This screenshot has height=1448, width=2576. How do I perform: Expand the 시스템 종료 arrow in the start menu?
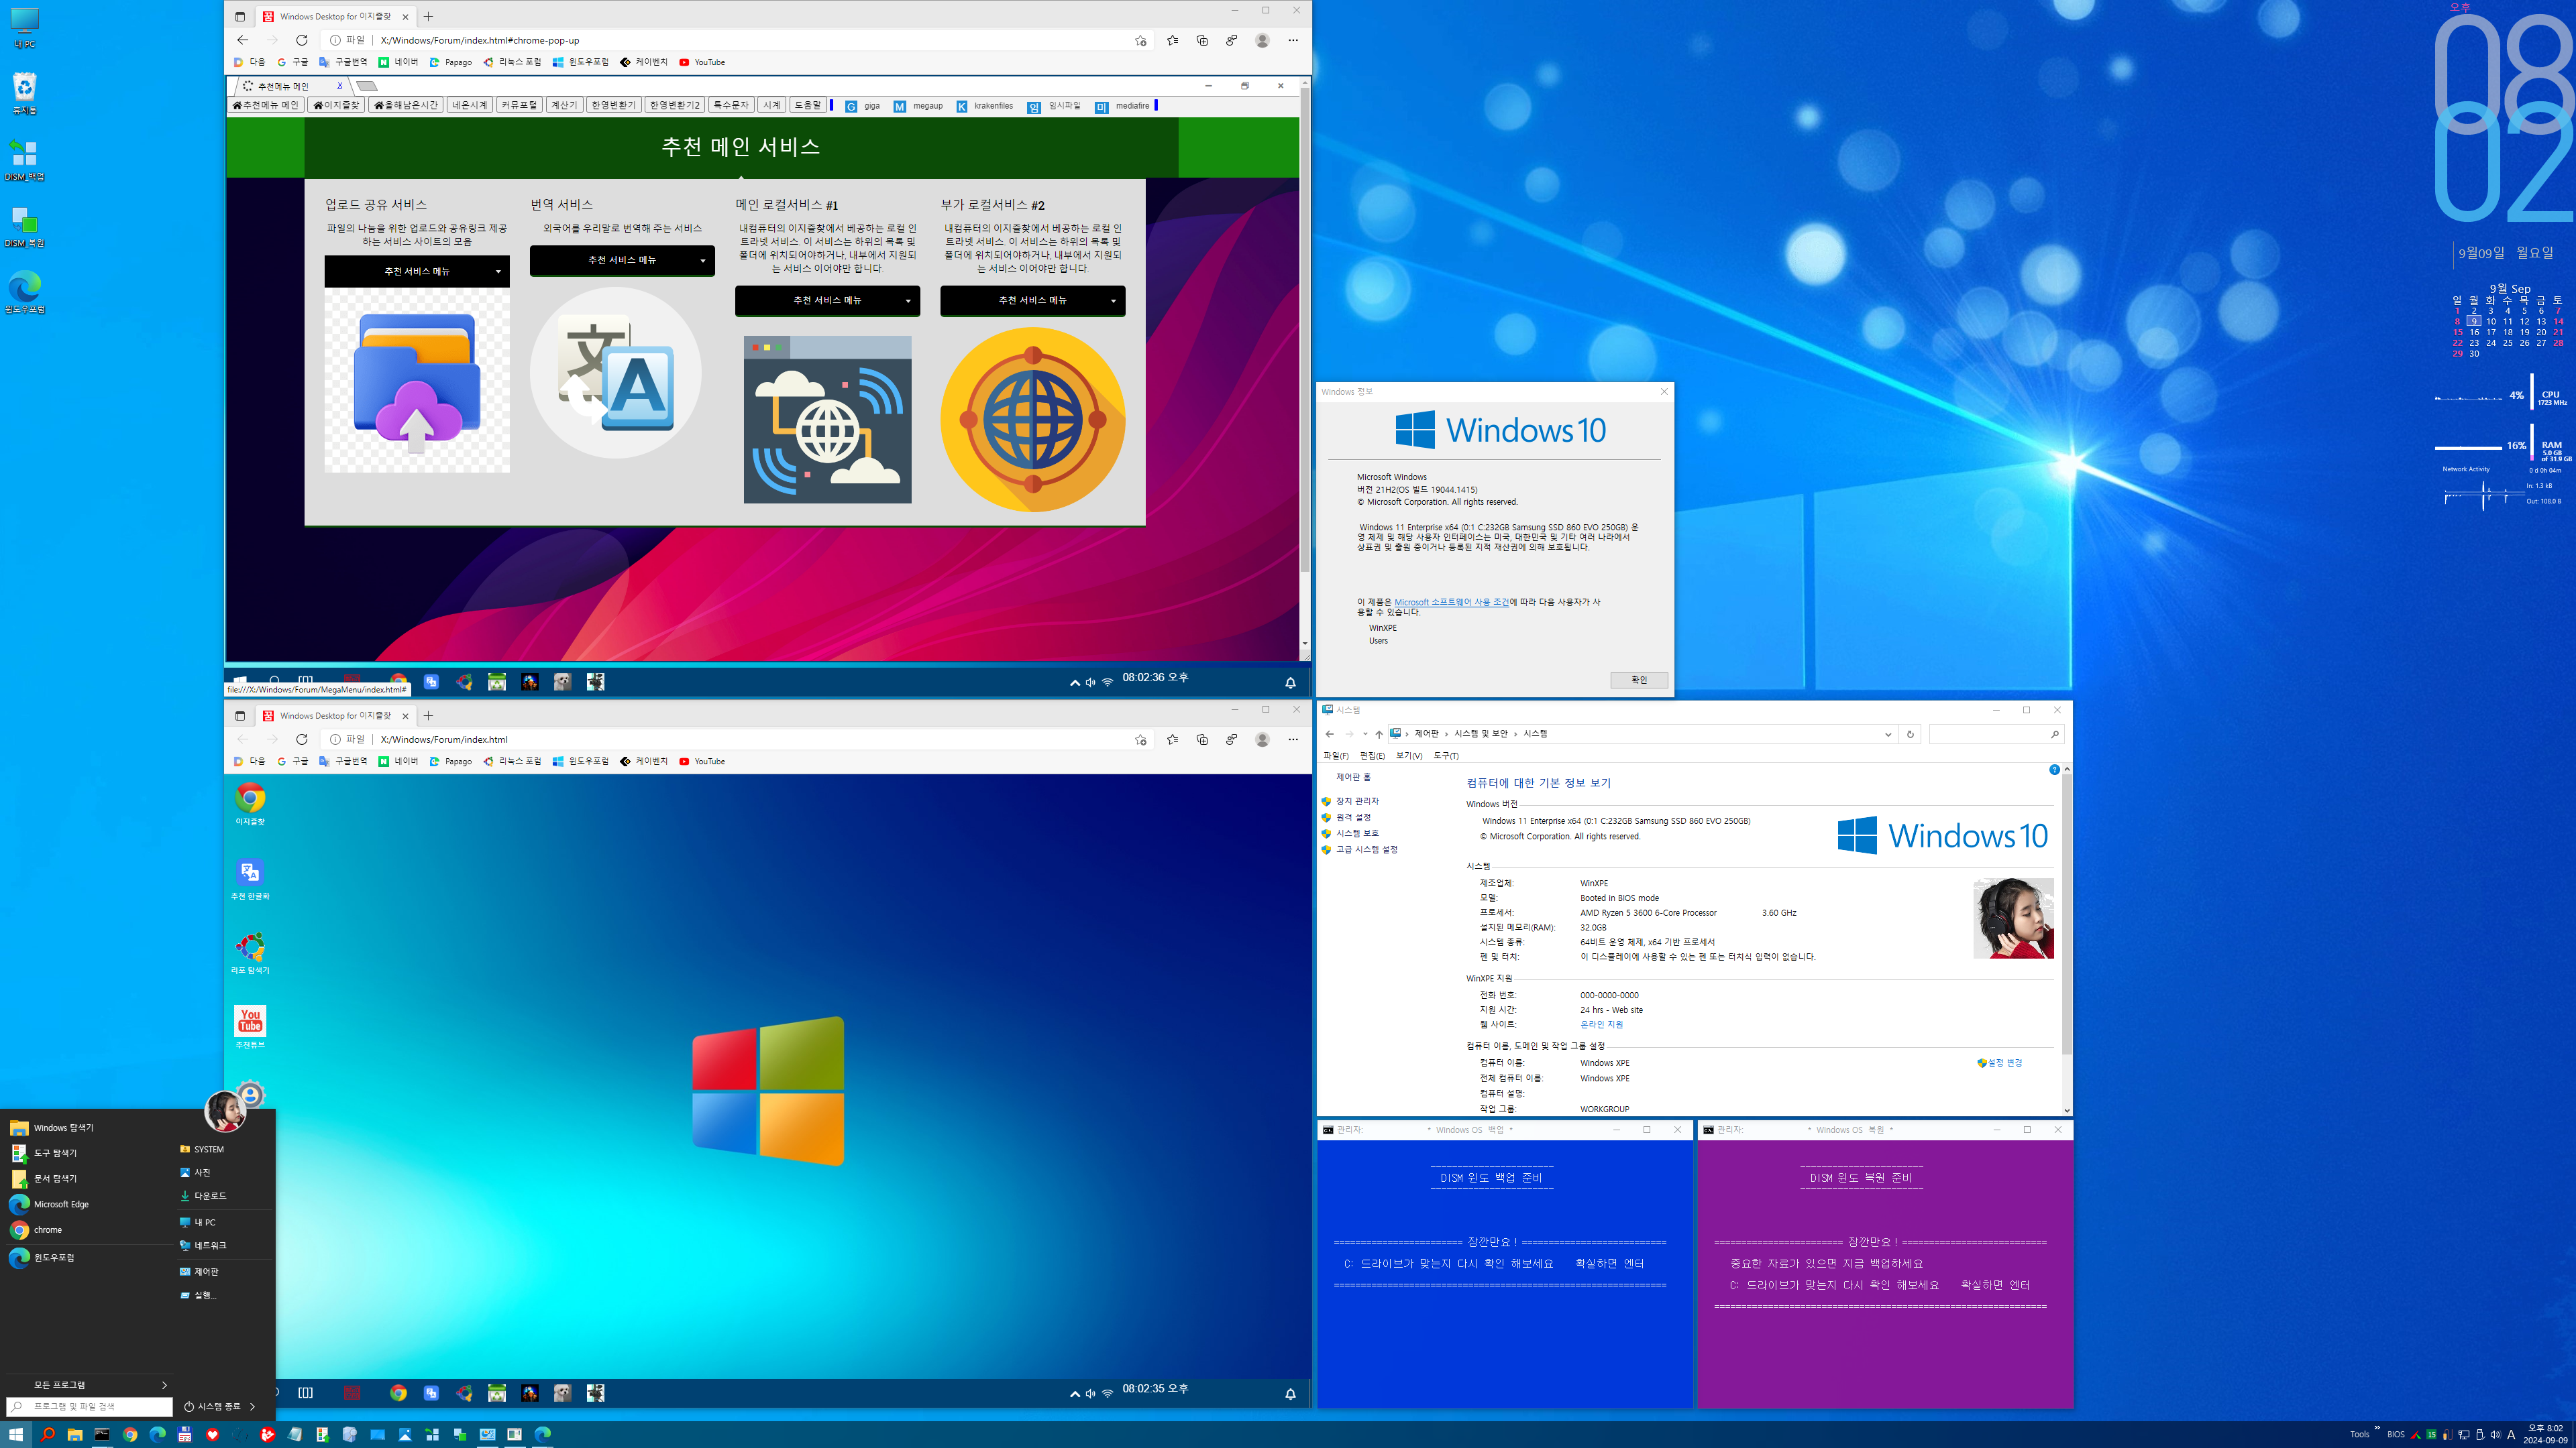[252, 1406]
